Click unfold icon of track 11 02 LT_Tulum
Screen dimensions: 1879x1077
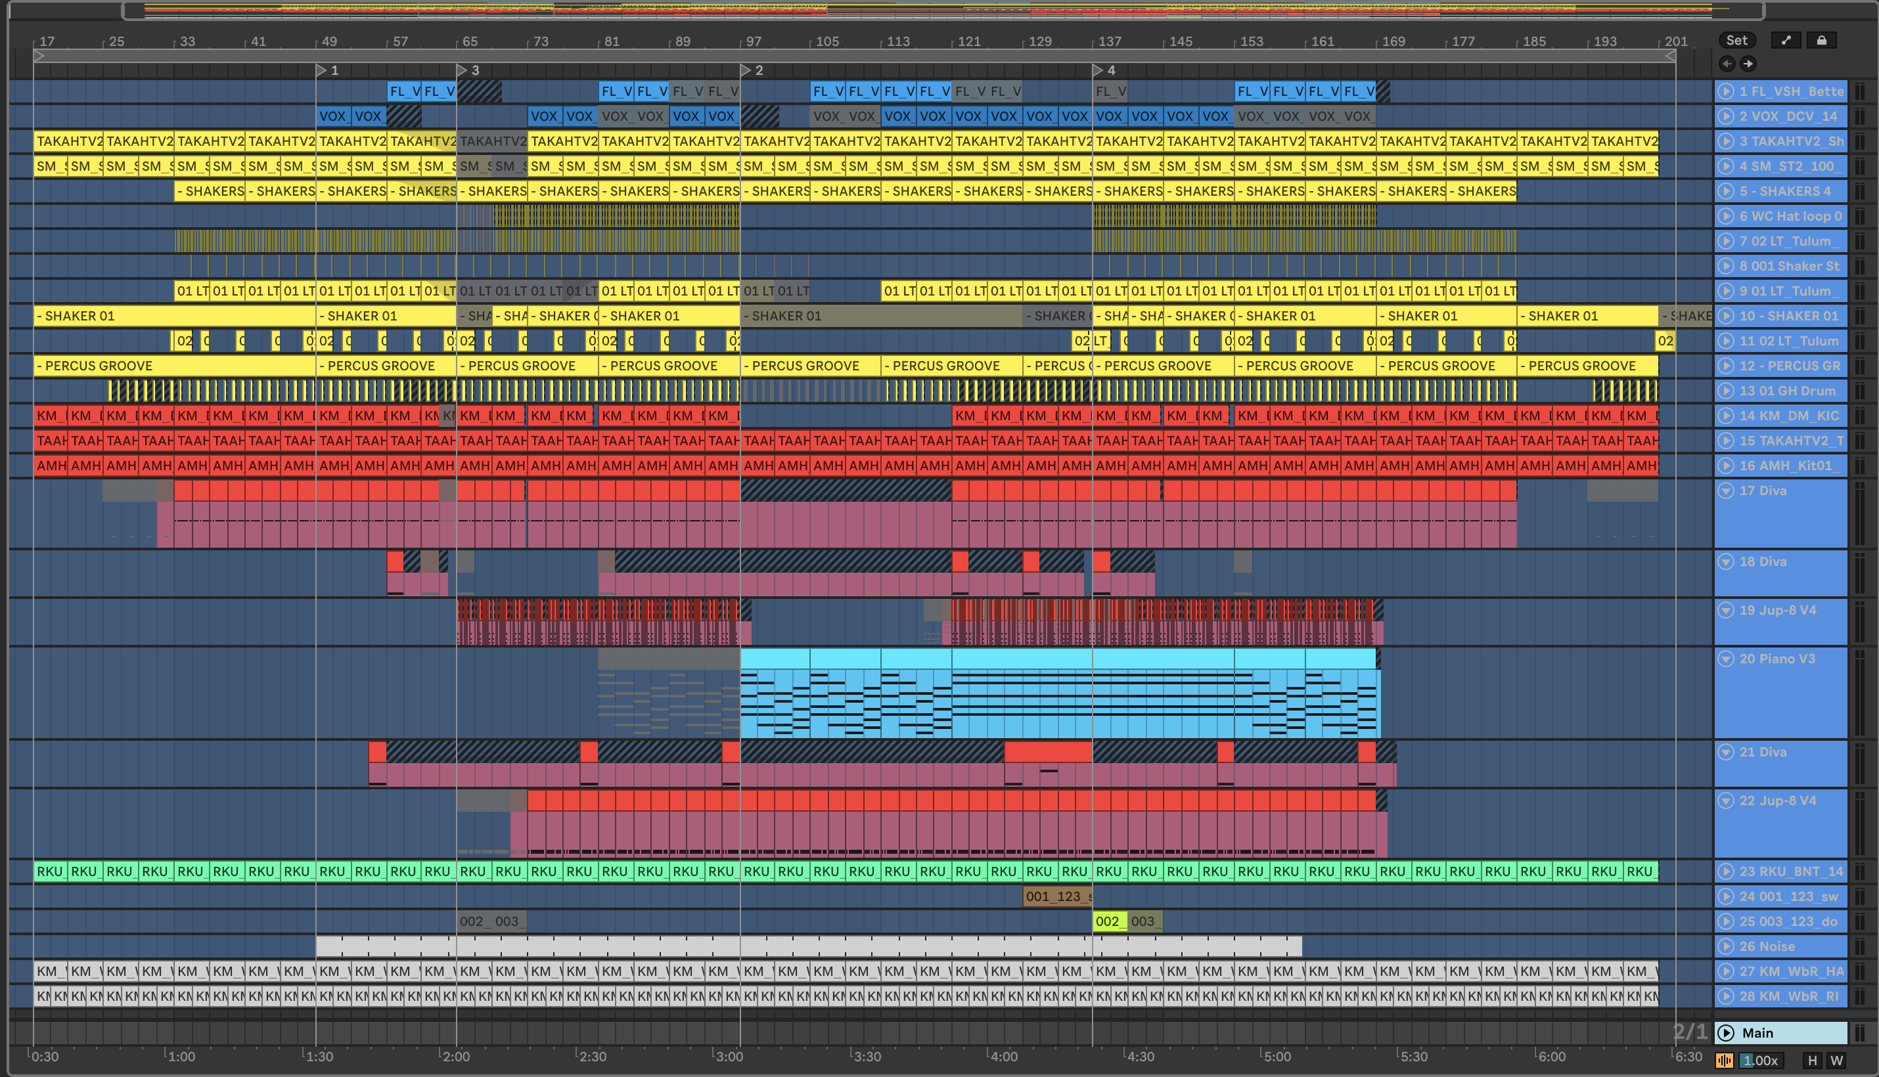click(x=1726, y=341)
